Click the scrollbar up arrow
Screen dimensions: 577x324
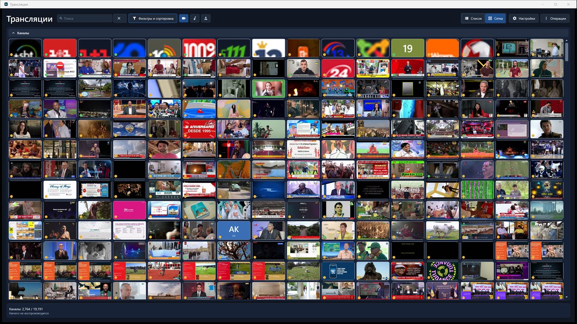(567, 41)
